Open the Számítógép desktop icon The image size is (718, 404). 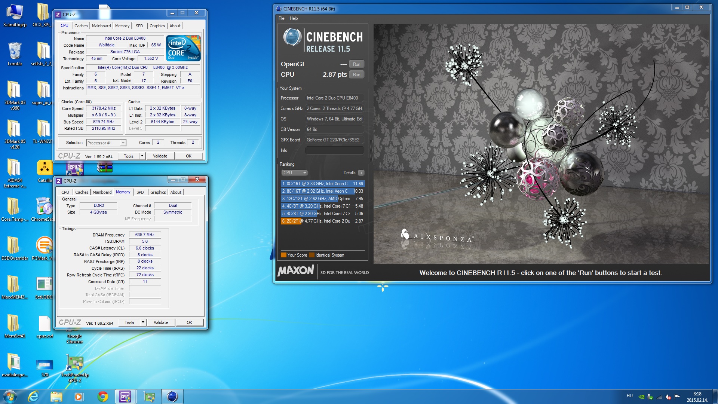click(x=15, y=15)
